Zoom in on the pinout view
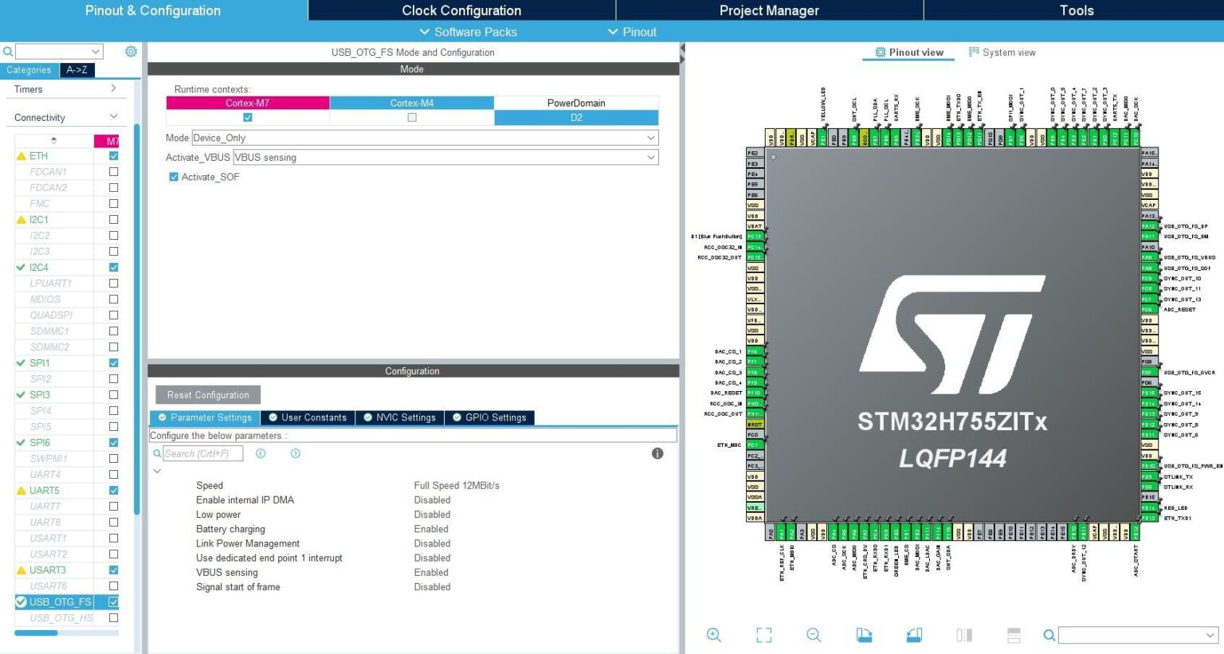This screenshot has width=1224, height=654. coord(713,635)
